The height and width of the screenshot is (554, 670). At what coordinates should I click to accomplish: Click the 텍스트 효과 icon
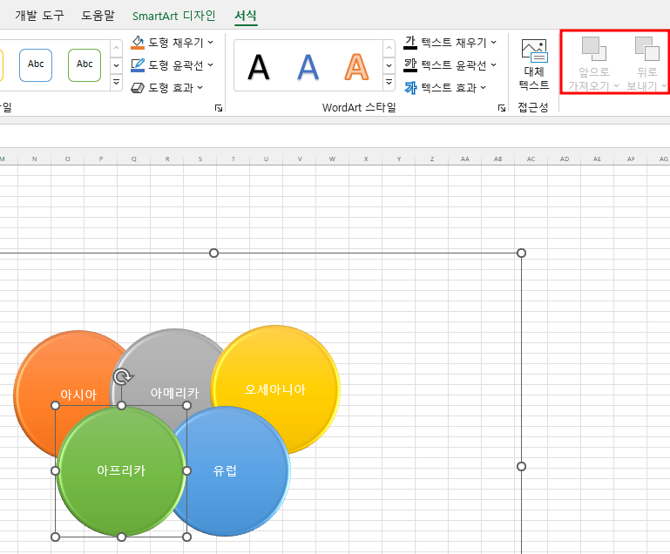click(410, 88)
